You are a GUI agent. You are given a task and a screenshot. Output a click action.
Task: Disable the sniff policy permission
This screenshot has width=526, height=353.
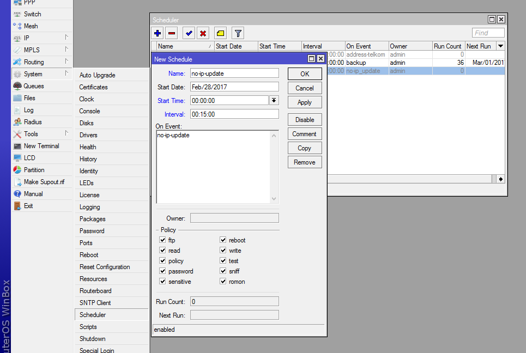tap(223, 271)
